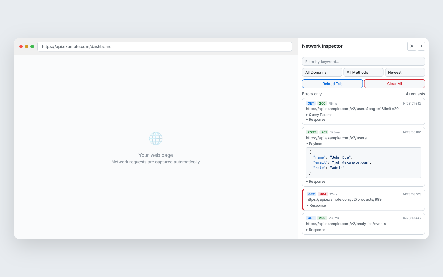443x277 pixels.
Task: Expand Response of the analytics/events request
Action: click(316, 230)
